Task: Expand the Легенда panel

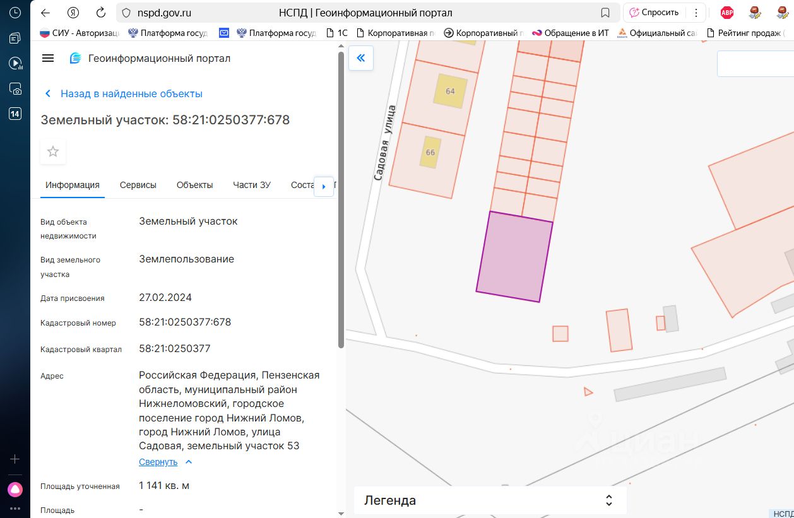Action: pos(608,500)
